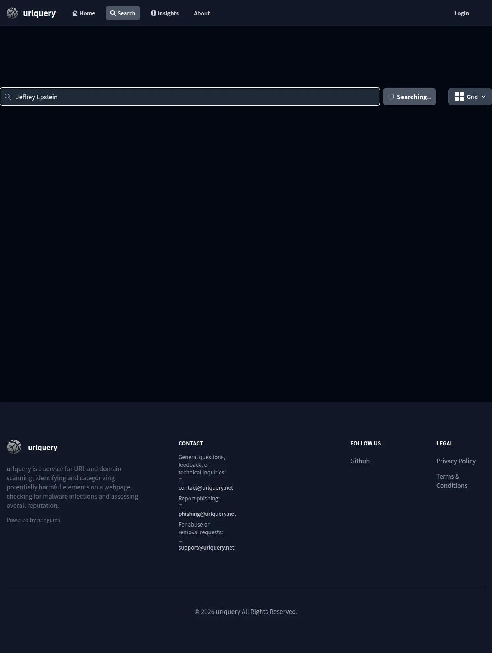Click the Searching.. button
This screenshot has height=653, width=492.
point(409,97)
